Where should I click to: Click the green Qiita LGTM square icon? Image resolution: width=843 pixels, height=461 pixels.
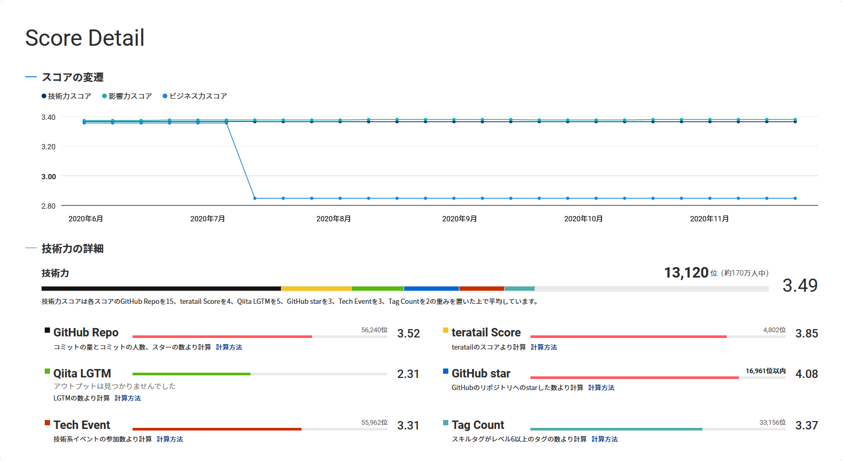(x=47, y=372)
